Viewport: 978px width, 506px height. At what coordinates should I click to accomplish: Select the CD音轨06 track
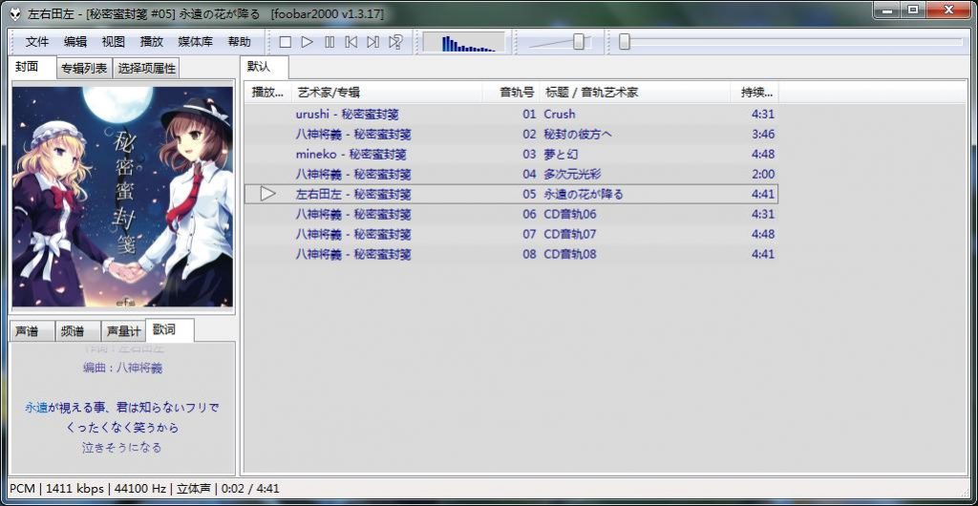(x=511, y=214)
